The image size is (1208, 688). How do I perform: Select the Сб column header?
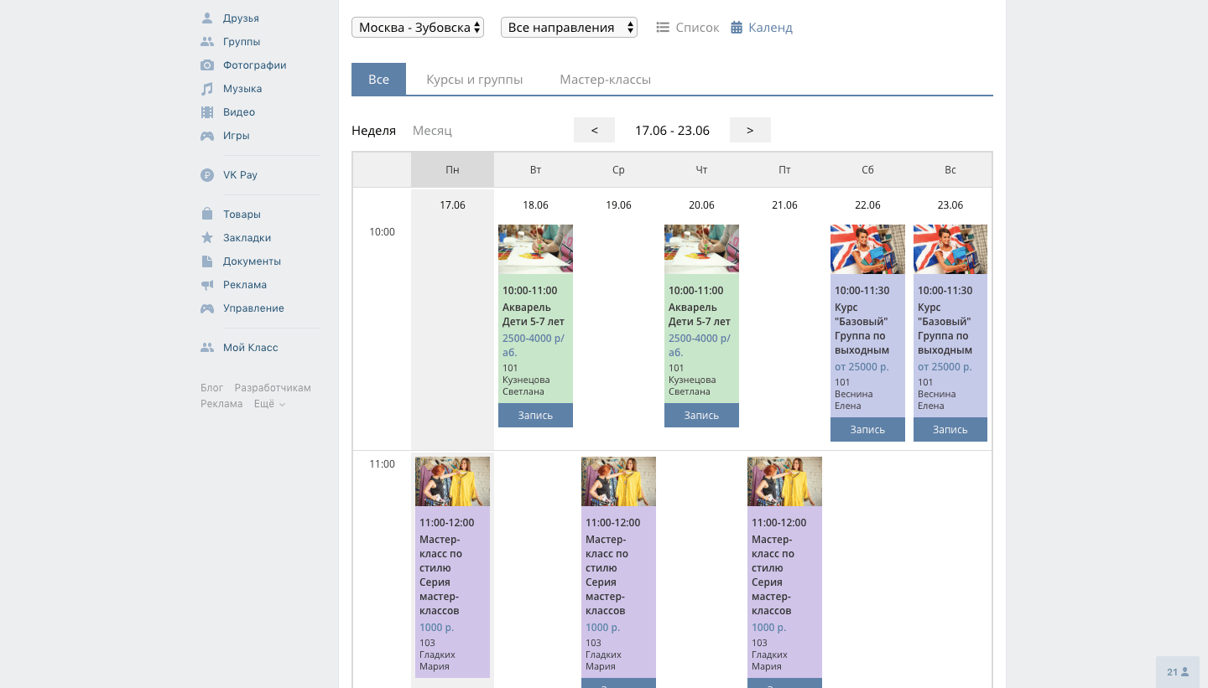867,169
